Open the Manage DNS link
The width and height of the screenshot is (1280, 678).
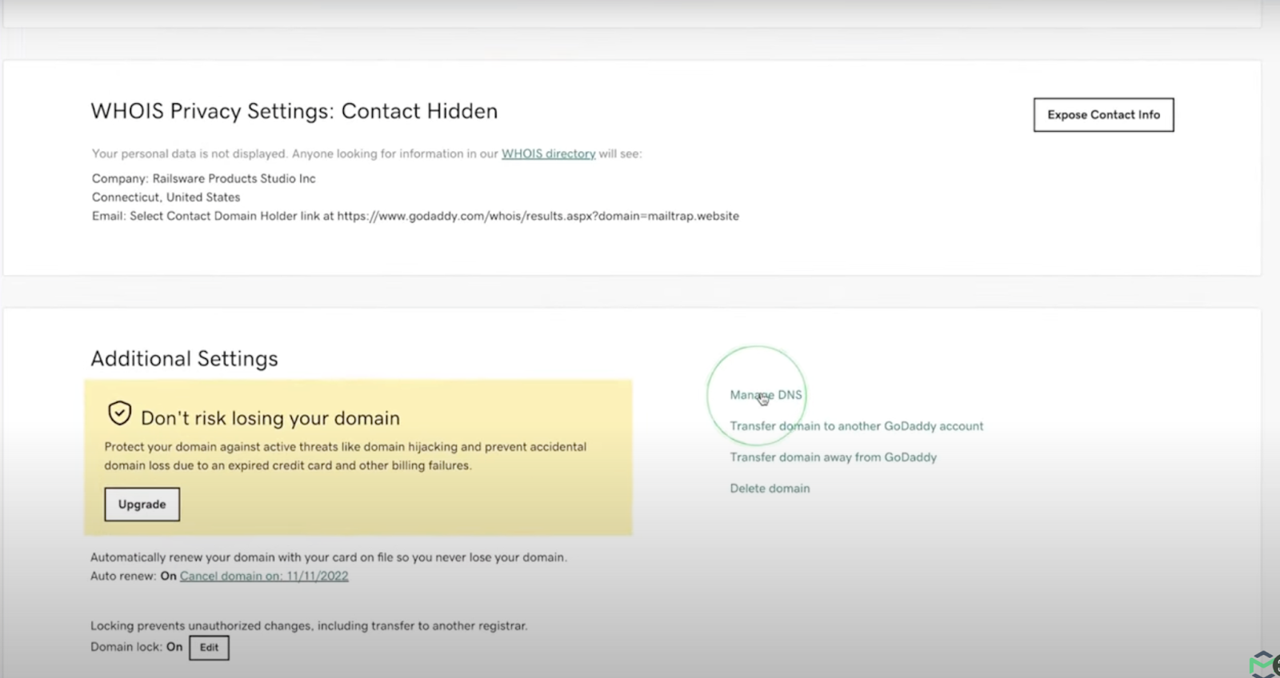click(x=766, y=395)
